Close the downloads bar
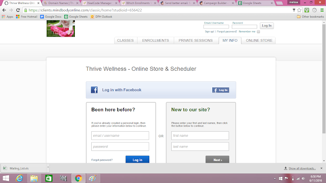 pyautogui.click(x=321, y=168)
